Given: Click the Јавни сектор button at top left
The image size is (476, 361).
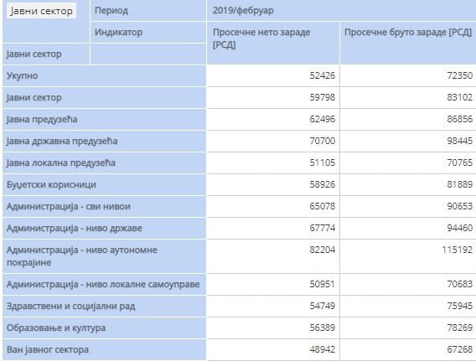Looking at the screenshot, I should pyautogui.click(x=42, y=11).
